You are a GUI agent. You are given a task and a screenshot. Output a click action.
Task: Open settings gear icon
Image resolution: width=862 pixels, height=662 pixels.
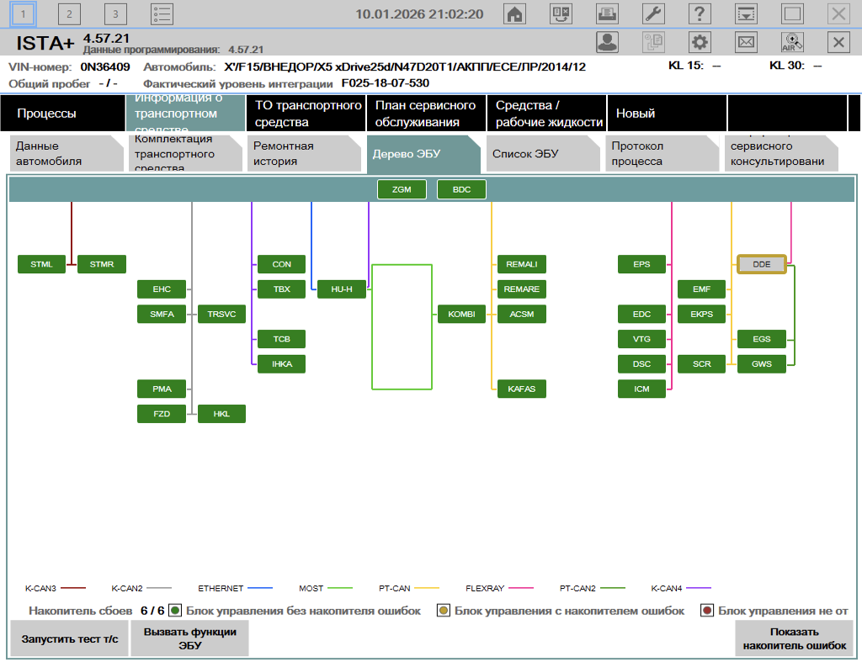[x=700, y=42]
